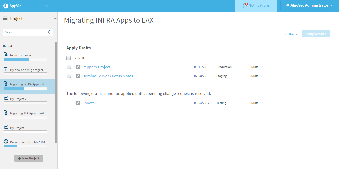
Task: Click the progress bar under My new app mig progect
Action: coord(25,74)
